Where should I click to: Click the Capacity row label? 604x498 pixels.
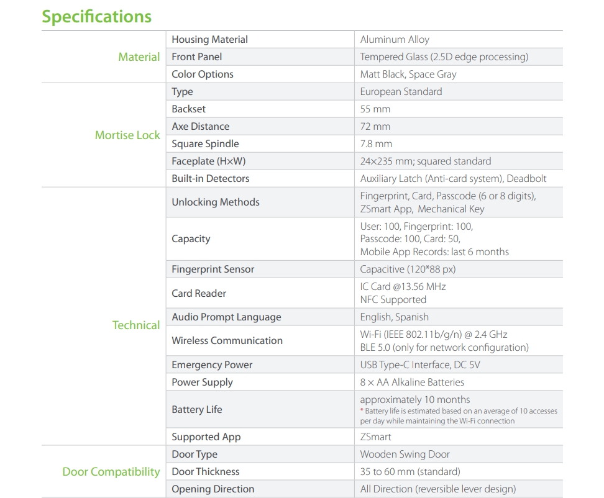coord(191,239)
